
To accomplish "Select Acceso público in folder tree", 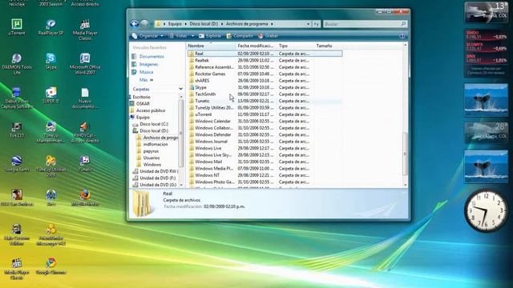I will [151, 110].
